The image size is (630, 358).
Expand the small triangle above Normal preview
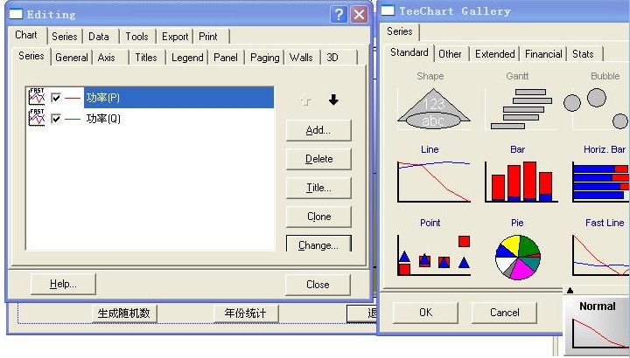point(570,291)
